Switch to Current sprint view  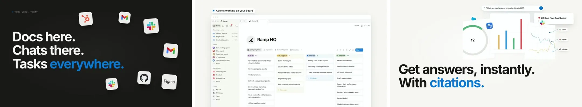click(x=281, y=50)
